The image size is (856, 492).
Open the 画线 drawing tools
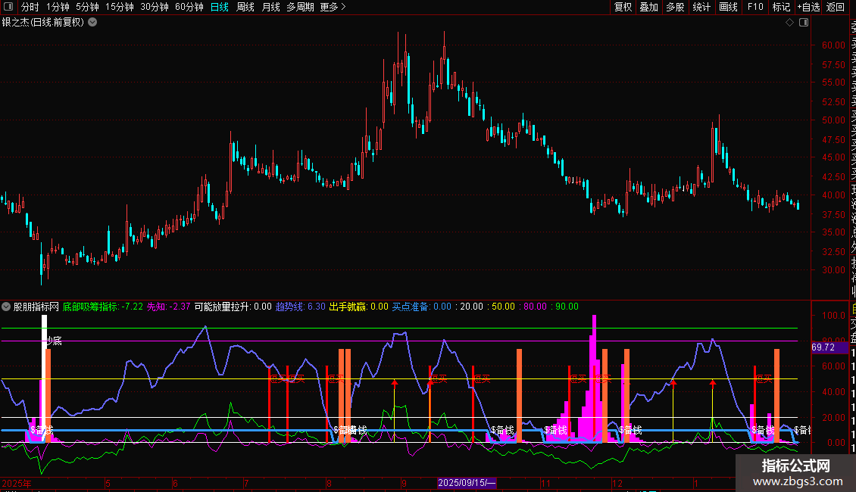(728, 8)
